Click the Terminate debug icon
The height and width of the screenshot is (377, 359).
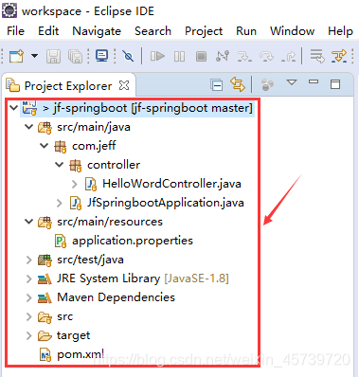pyautogui.click(x=201, y=57)
